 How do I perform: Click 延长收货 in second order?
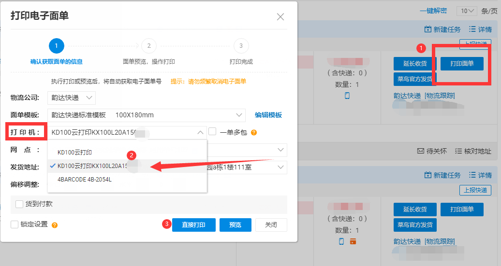coord(415,209)
